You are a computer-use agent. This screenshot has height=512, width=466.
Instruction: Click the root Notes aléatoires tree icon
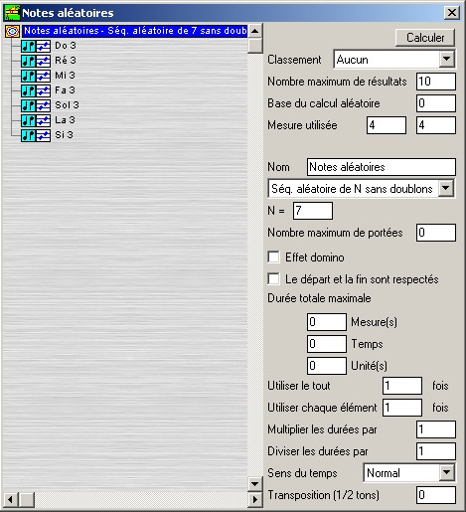(x=12, y=31)
